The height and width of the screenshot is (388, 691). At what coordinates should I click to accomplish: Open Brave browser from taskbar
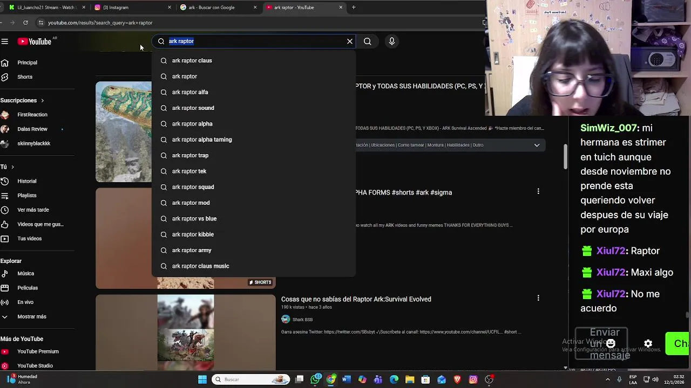pyautogui.click(x=457, y=379)
